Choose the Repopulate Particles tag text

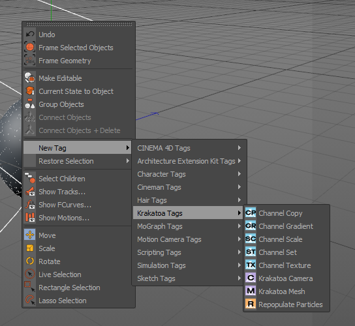click(290, 304)
